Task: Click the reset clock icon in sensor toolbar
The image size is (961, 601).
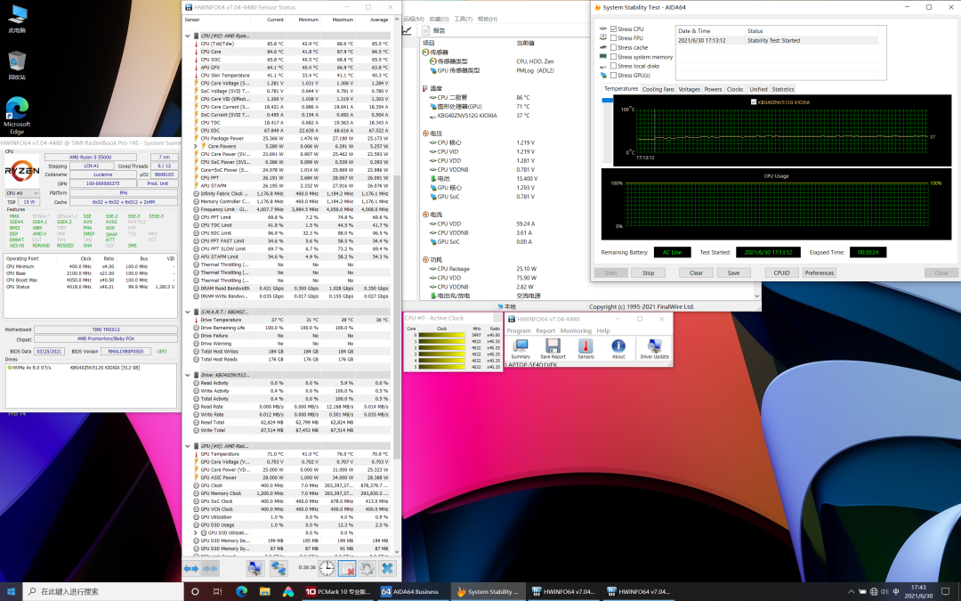Action: point(327,567)
